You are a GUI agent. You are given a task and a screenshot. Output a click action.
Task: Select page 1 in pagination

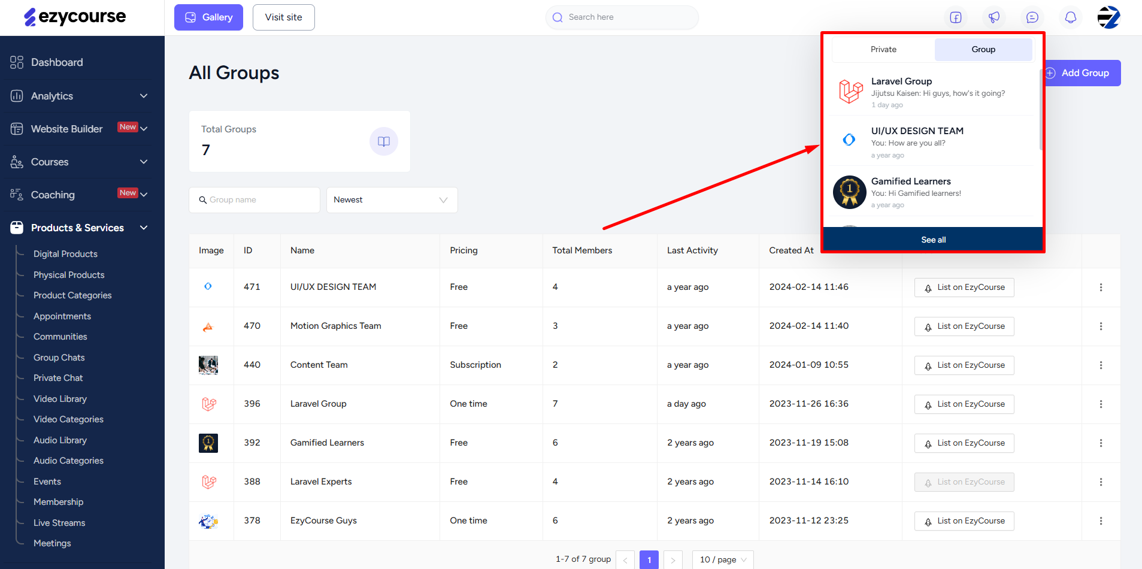[x=649, y=560]
